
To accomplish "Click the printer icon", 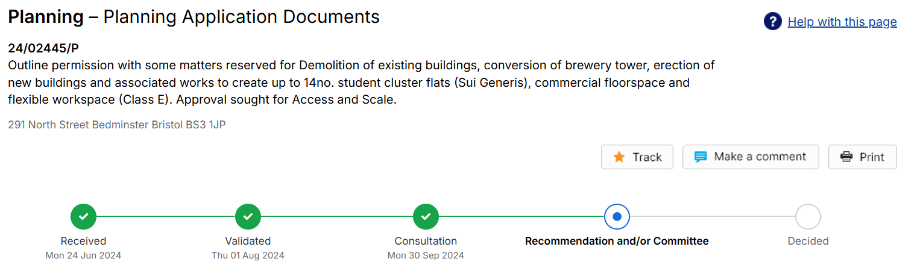I will pyautogui.click(x=846, y=157).
